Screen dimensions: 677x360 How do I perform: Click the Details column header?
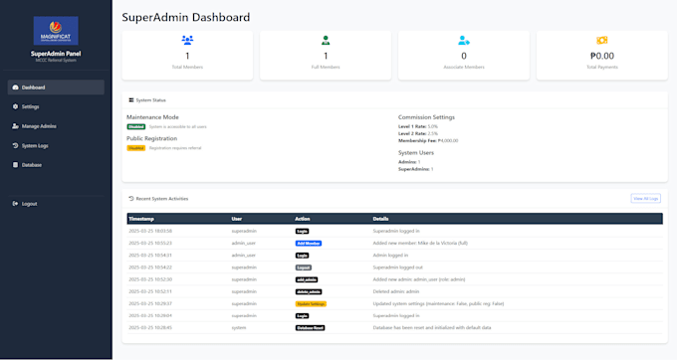pyautogui.click(x=380, y=219)
